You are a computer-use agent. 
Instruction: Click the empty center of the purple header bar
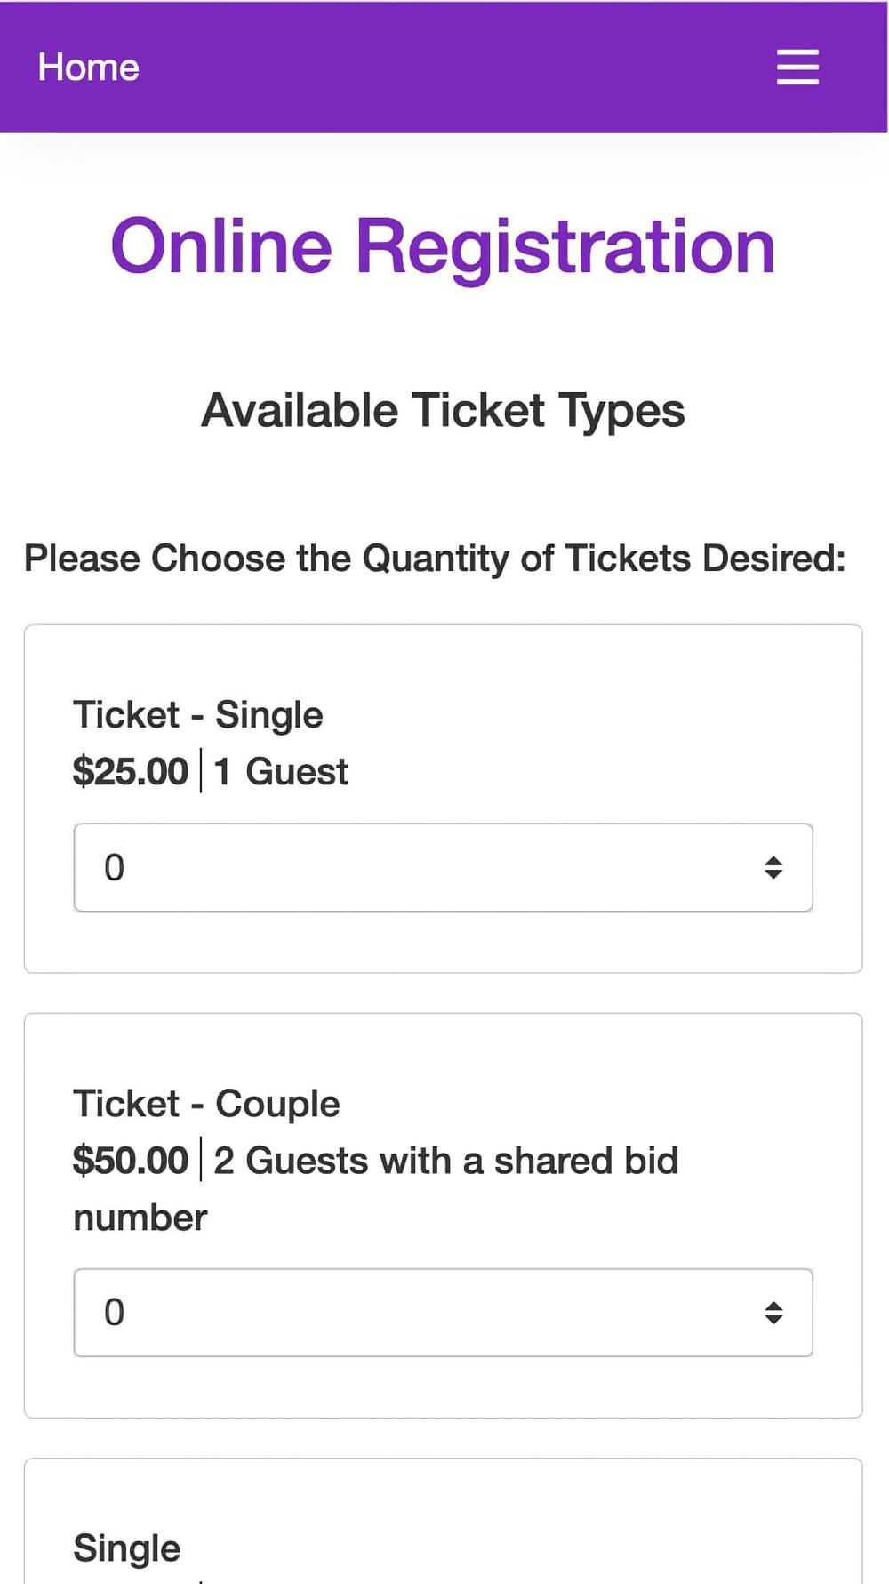pyautogui.click(x=444, y=68)
